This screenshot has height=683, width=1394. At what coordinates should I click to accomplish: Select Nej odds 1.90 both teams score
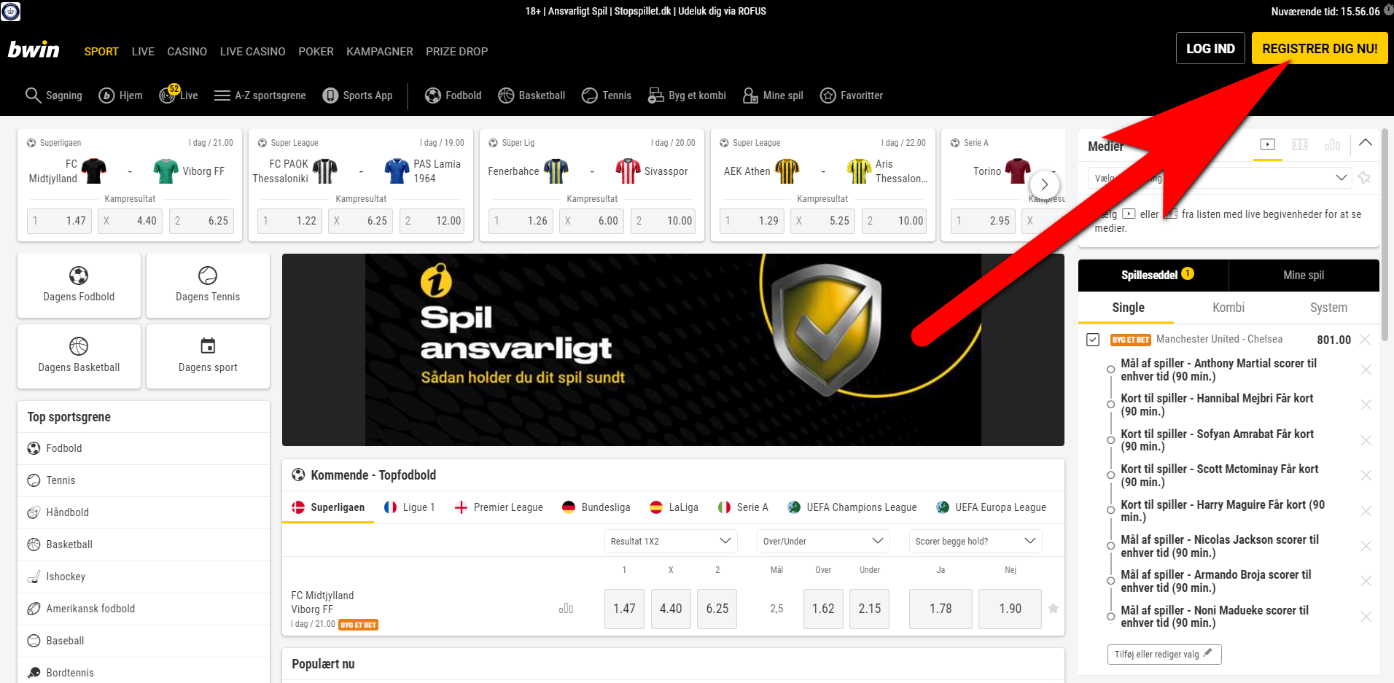point(1011,609)
